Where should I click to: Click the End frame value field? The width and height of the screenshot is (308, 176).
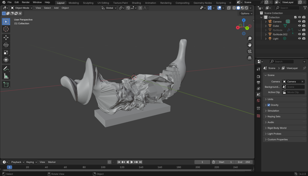pos(244,162)
